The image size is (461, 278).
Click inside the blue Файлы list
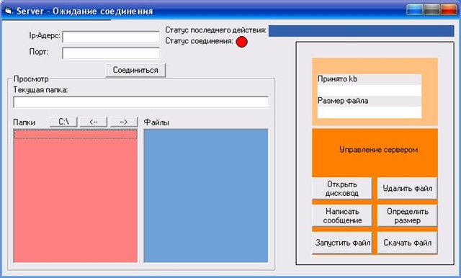pos(206,195)
